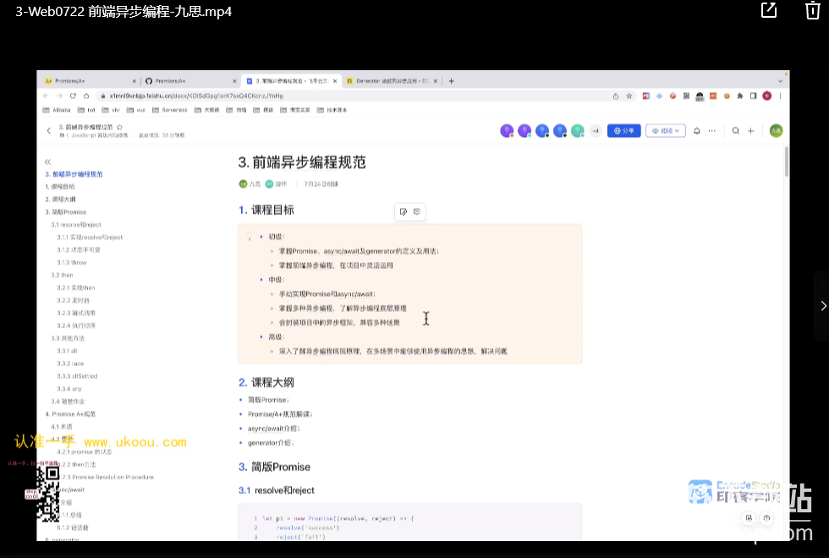
Task: Open the 阅读 mode dropdown
Action: click(x=665, y=131)
